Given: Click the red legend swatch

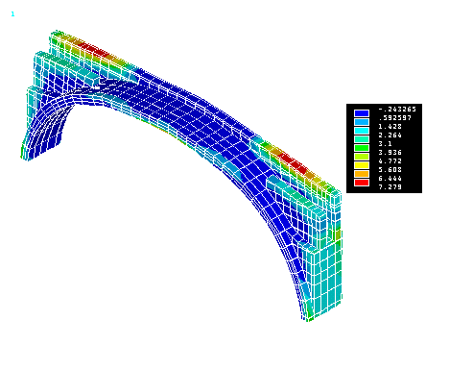Looking at the screenshot, I should pos(362,183).
